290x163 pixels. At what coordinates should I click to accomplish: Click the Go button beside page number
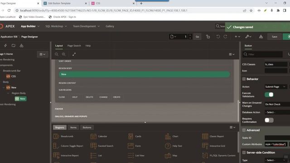pos(198,37)
